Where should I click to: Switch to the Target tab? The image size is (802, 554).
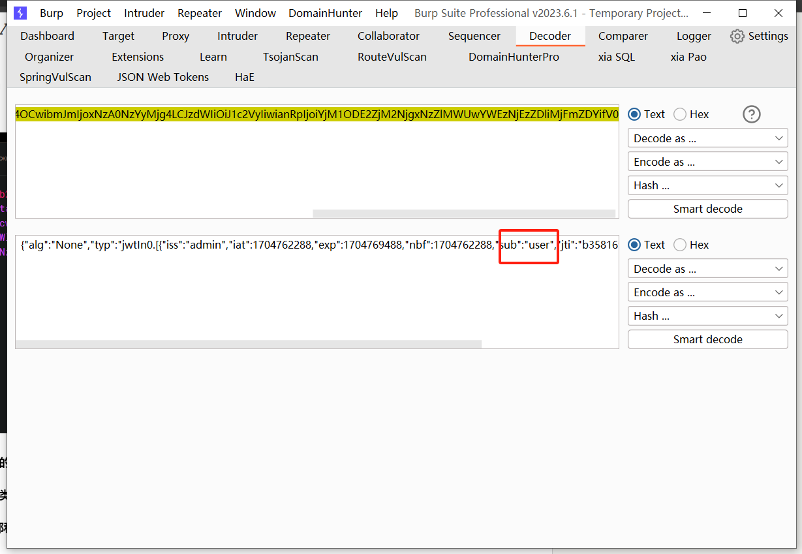(118, 37)
